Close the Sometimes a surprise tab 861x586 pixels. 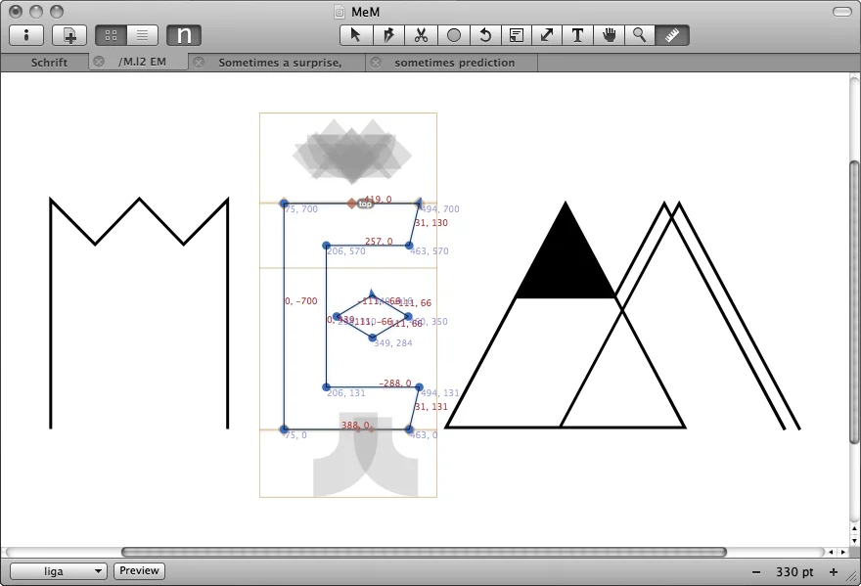[x=199, y=63]
